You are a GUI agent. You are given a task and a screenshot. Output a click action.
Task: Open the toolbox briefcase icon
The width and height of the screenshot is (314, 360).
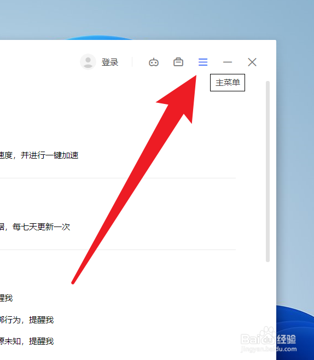178,62
